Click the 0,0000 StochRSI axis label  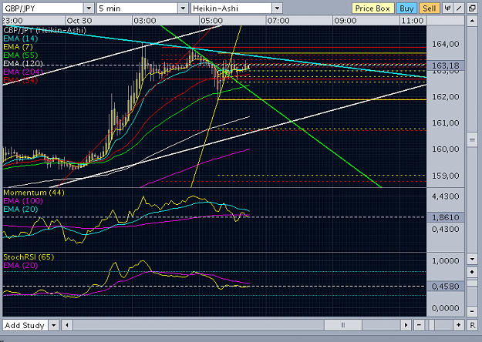446,308
